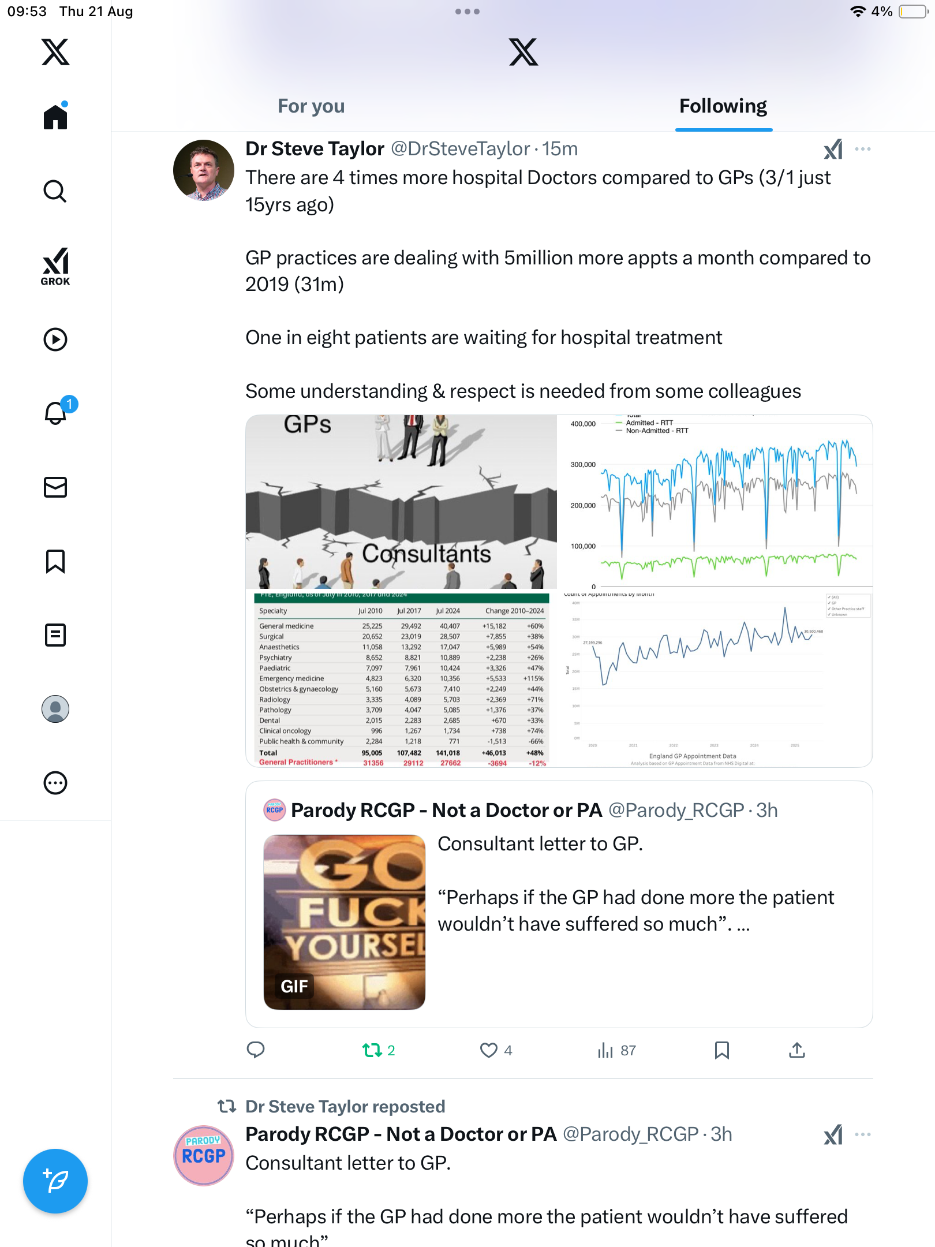Open the Lists icon in sidebar

pos(55,635)
